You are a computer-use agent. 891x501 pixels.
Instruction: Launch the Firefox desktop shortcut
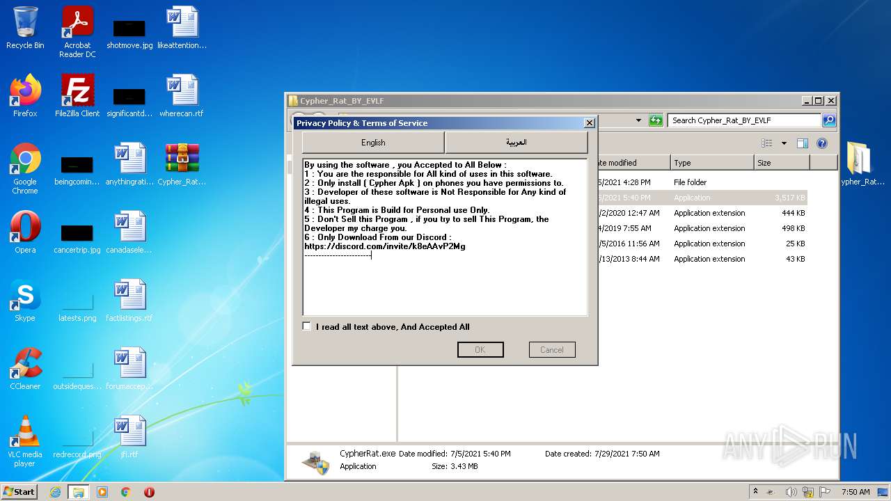tap(25, 96)
